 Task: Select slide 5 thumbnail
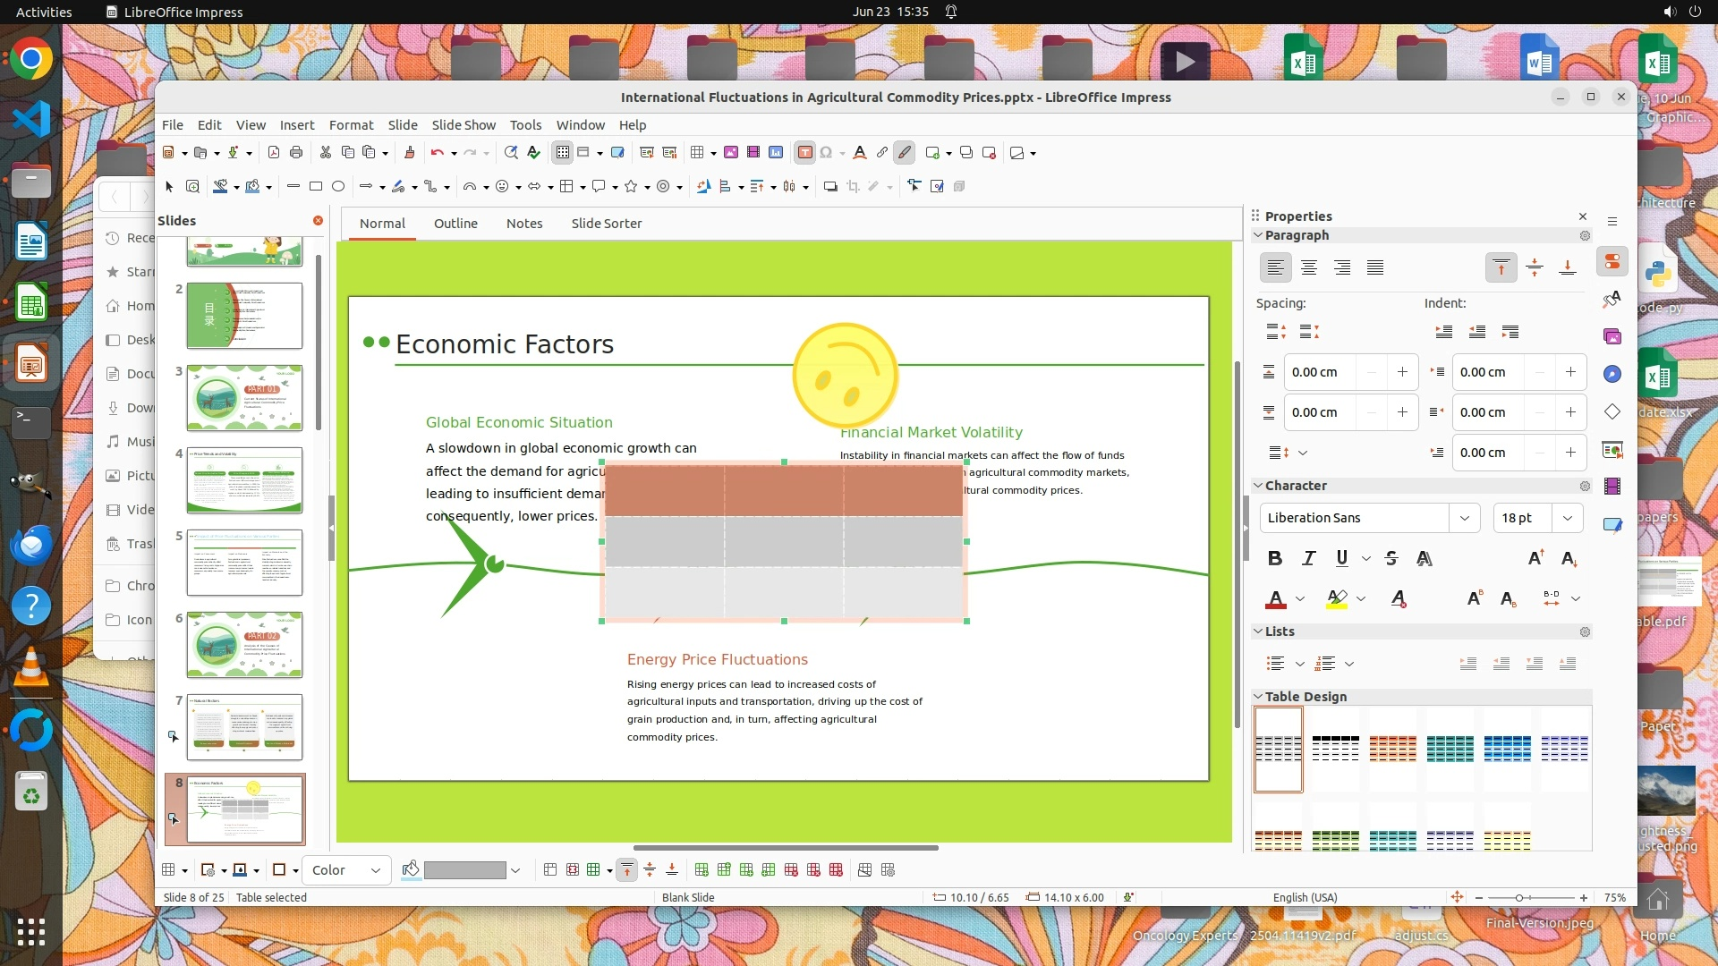(x=244, y=562)
